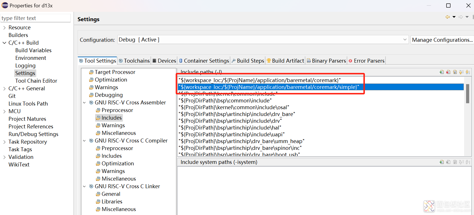474x215 pixels.
Task: Open the Container Settings tab
Action: point(204,61)
